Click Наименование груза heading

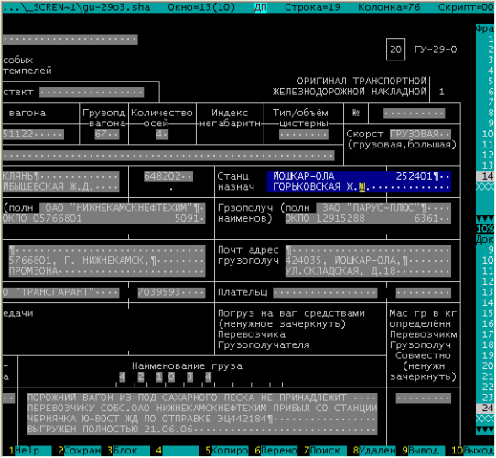click(187, 366)
